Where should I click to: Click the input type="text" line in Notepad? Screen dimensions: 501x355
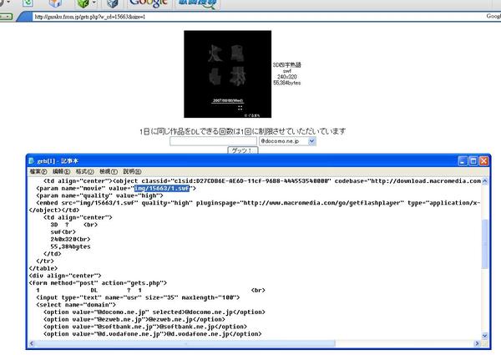pyautogui.click(x=138, y=297)
